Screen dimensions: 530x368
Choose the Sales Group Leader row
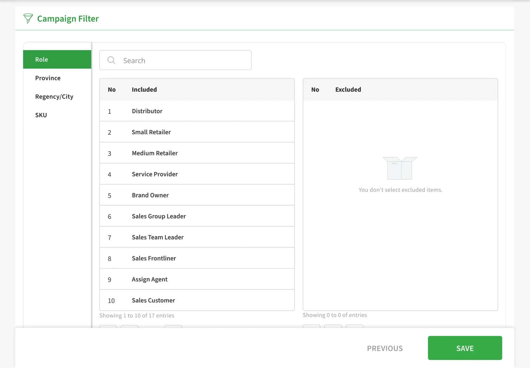(197, 216)
